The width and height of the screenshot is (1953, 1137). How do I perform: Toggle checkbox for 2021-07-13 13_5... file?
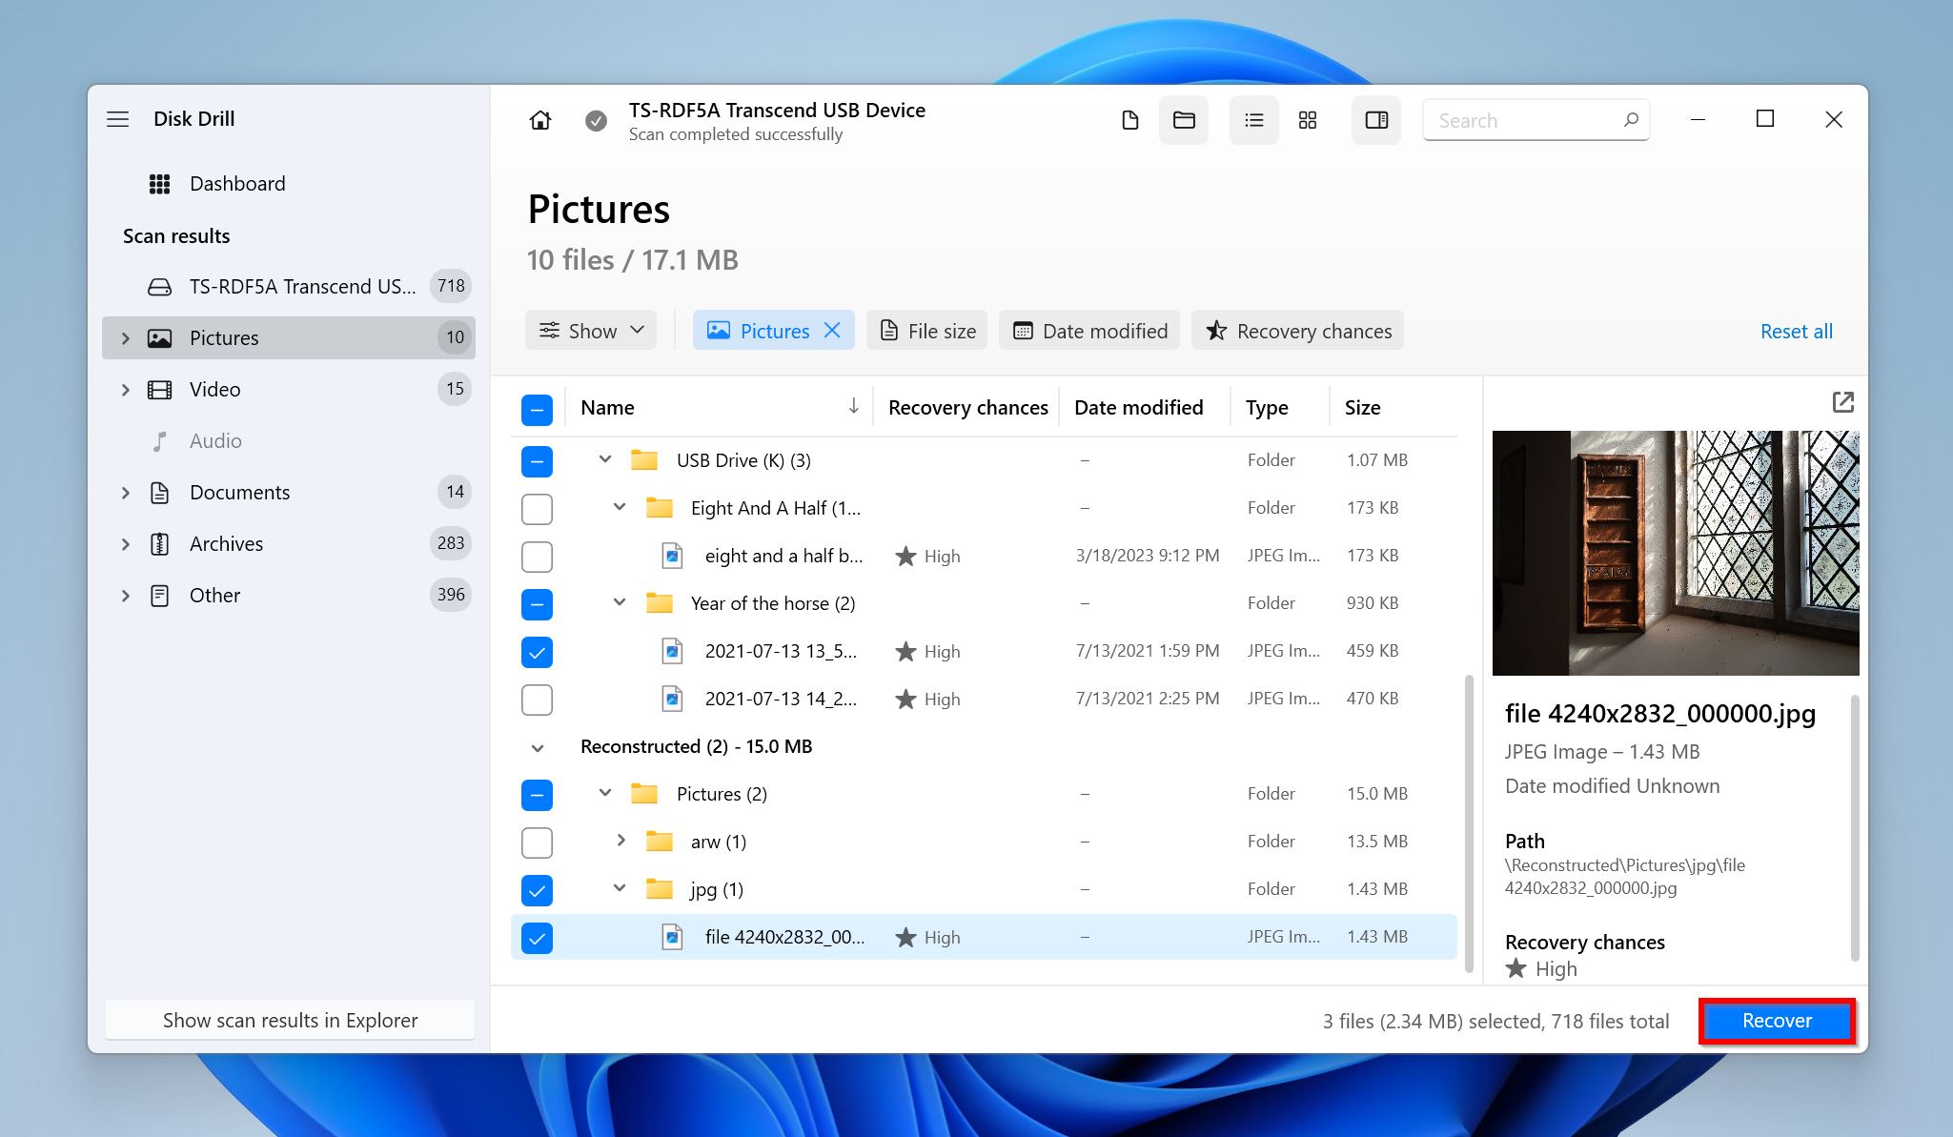[536, 651]
